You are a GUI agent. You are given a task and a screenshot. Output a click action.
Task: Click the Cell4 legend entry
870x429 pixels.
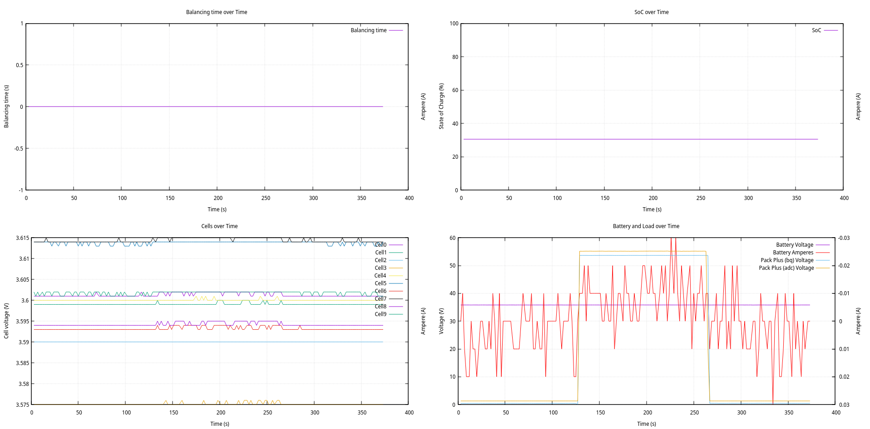380,276
